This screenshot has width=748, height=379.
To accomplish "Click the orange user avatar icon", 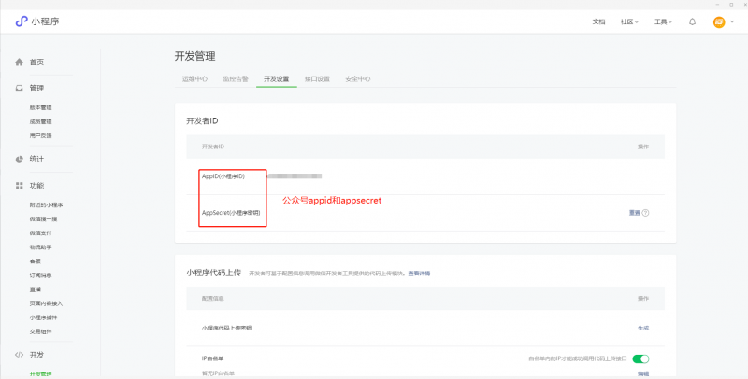I will pos(718,21).
